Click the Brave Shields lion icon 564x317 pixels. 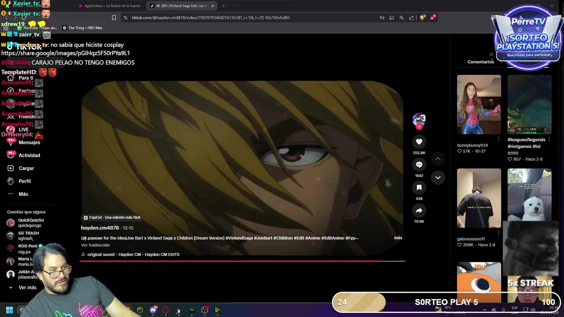pos(422,18)
